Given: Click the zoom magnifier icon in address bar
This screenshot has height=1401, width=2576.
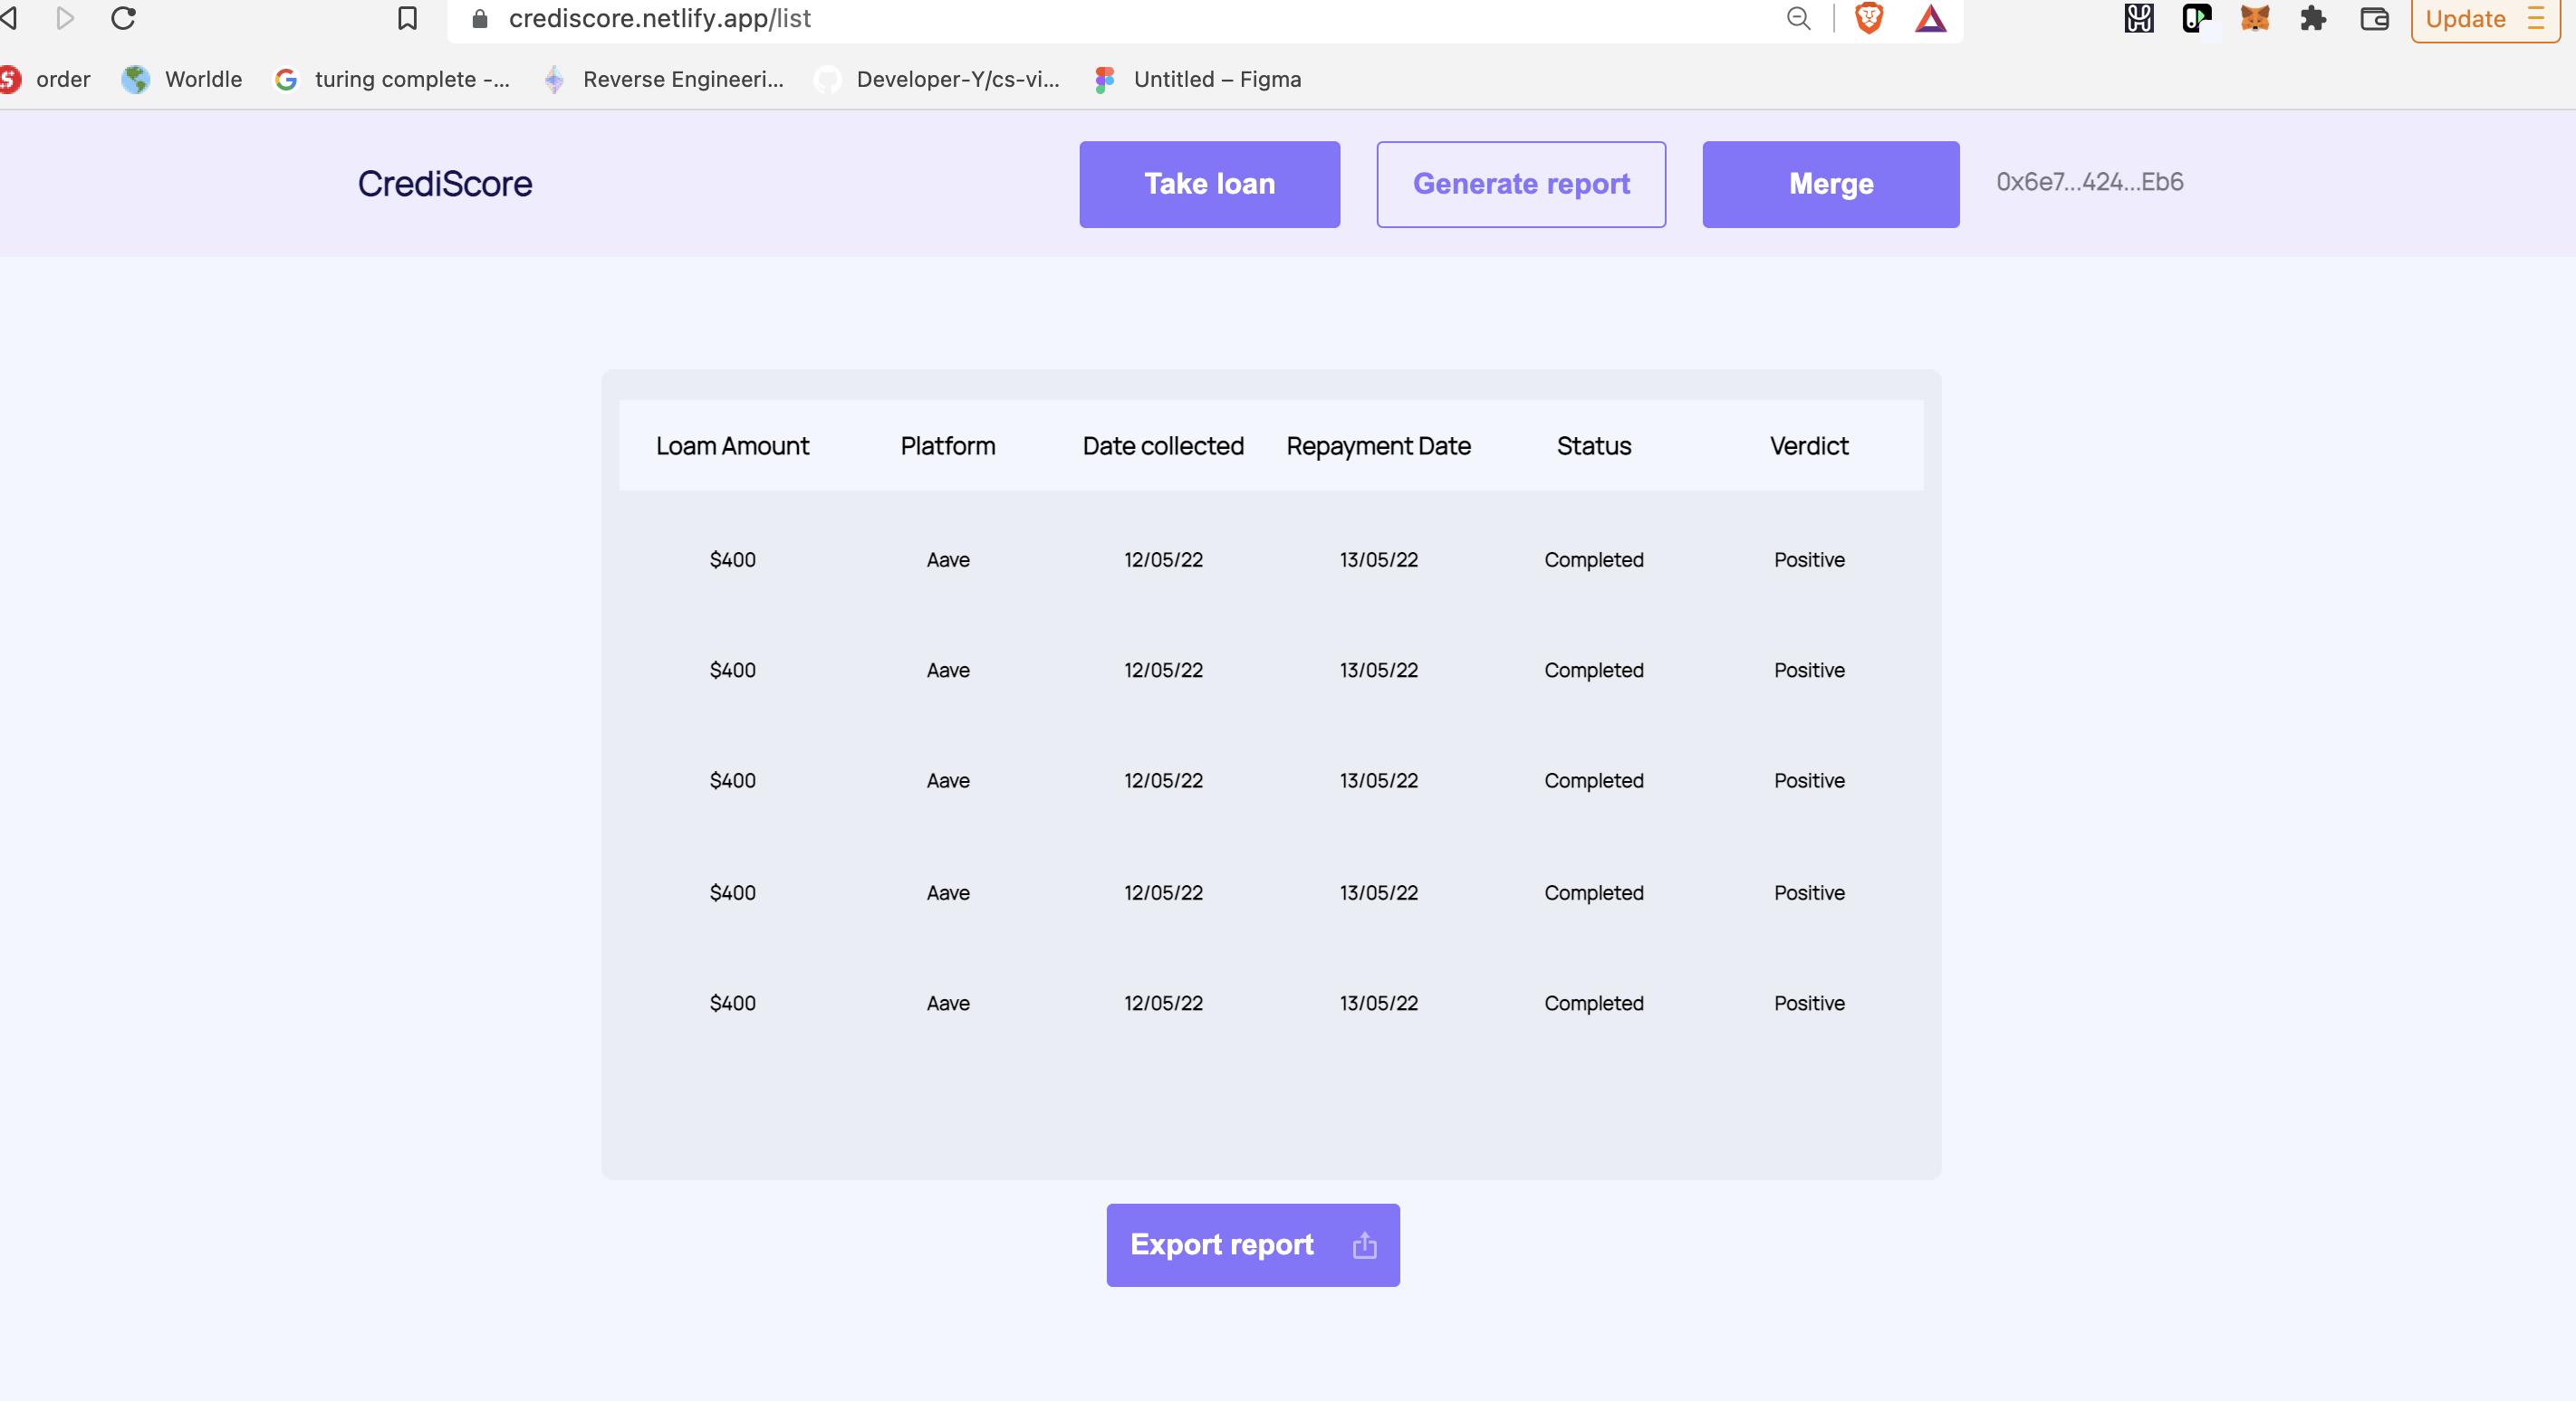Looking at the screenshot, I should tap(1798, 18).
